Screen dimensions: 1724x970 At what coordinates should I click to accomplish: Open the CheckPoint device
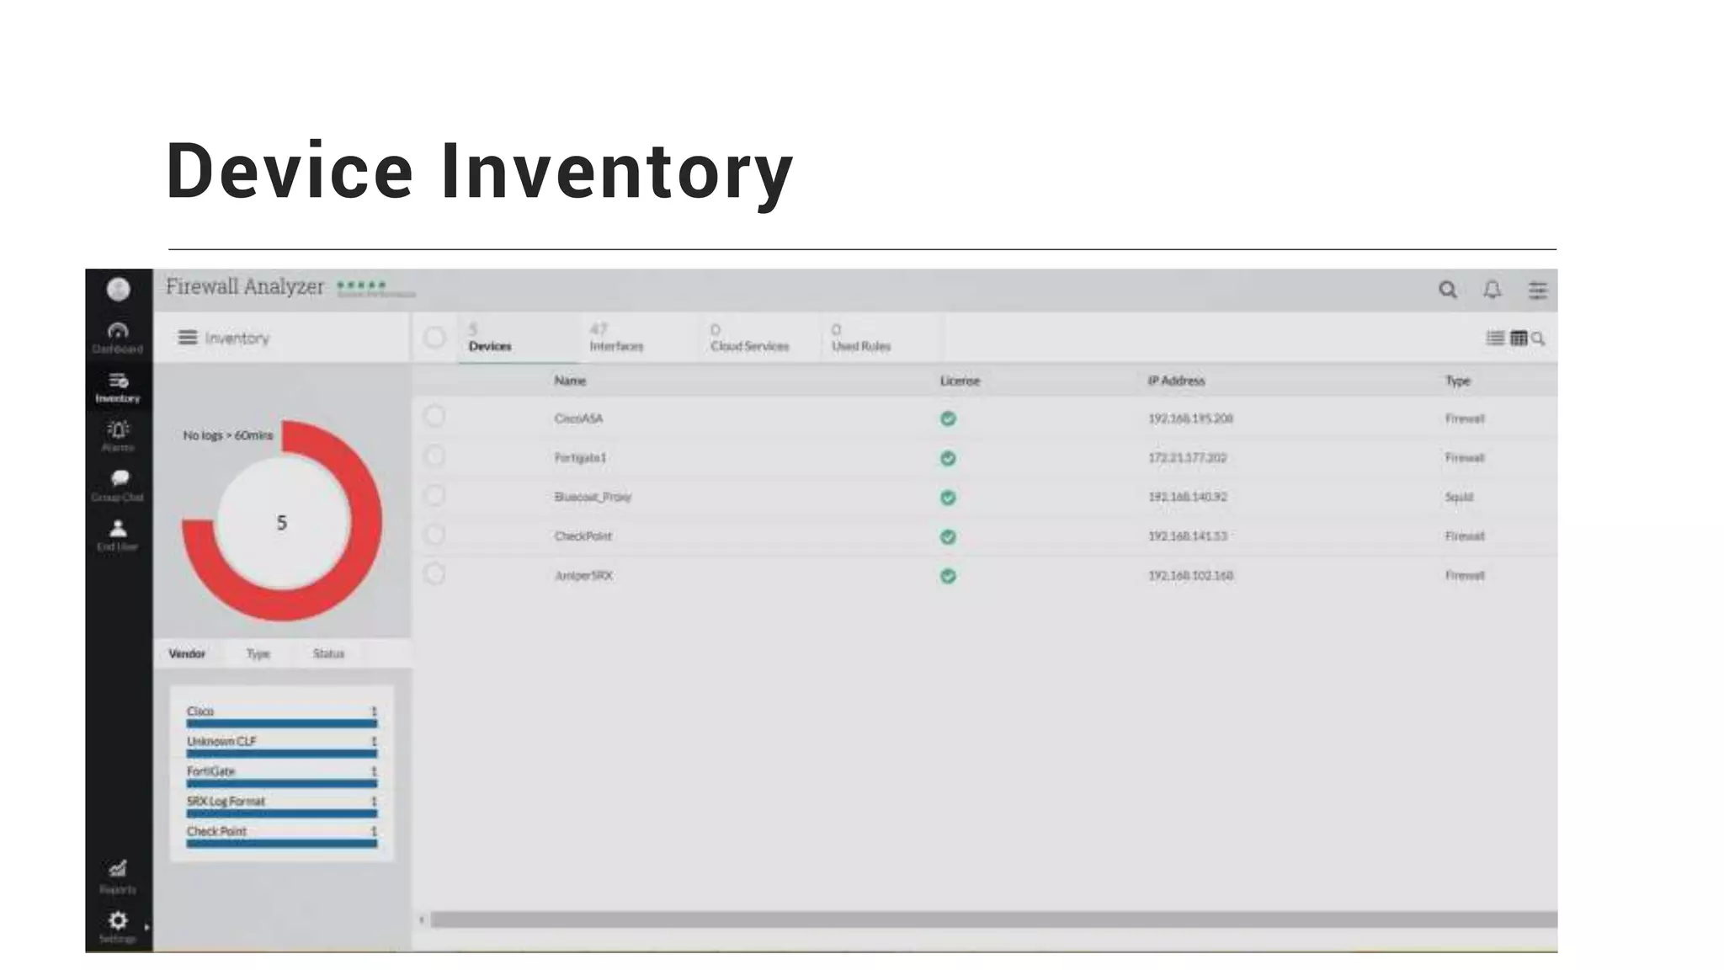click(x=583, y=536)
